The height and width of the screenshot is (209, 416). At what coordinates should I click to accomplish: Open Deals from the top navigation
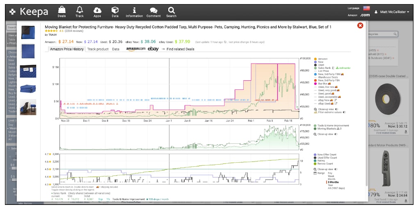(x=62, y=12)
